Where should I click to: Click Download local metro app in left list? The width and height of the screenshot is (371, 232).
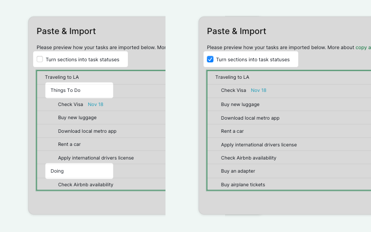pyautogui.click(x=87, y=131)
